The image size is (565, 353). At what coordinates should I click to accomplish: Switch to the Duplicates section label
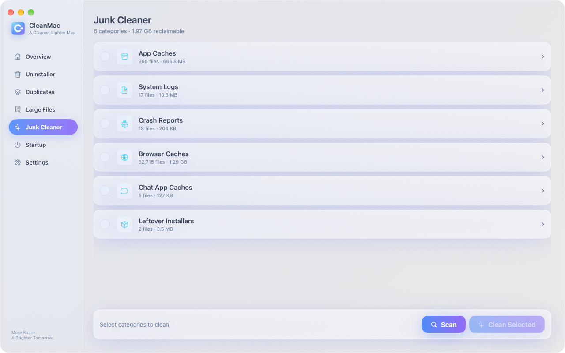pyautogui.click(x=40, y=92)
